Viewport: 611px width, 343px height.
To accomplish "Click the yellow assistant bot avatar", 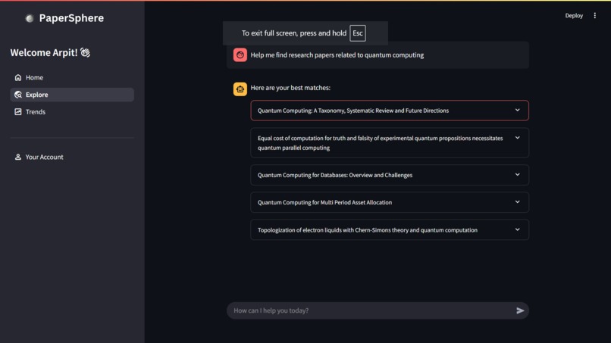I will tap(240, 89).
